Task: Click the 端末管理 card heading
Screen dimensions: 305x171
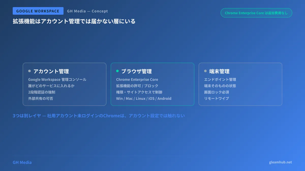Action: tap(219, 71)
